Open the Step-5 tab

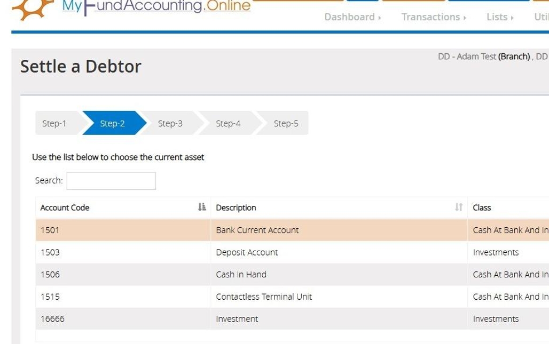[286, 124]
